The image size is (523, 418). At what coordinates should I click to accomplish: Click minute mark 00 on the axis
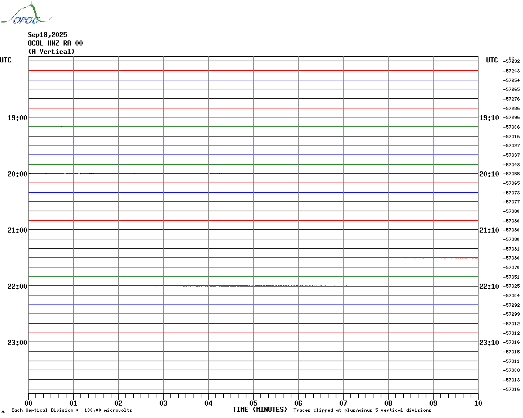coord(28,403)
